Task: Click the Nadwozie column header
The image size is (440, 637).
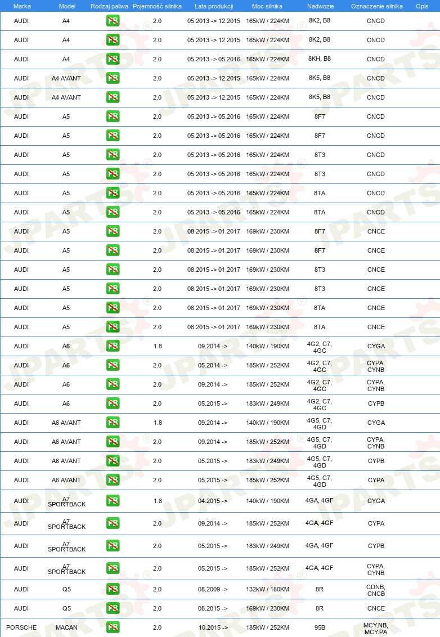Action: 321,6
